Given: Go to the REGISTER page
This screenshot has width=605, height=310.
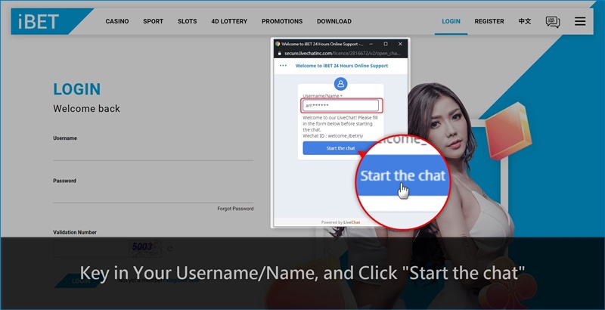Looking at the screenshot, I should 489,22.
